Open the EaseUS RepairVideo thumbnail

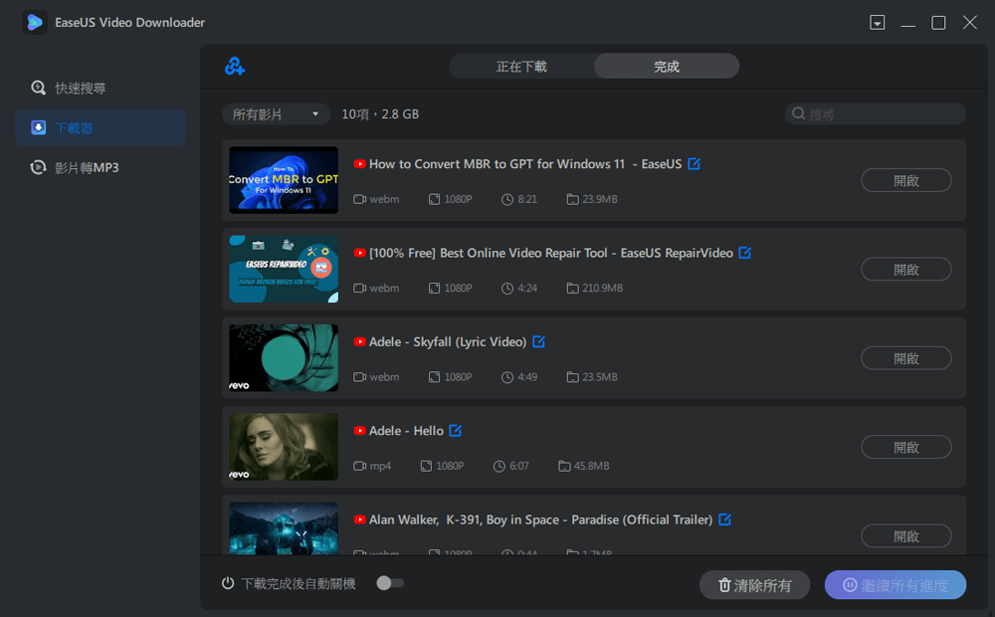tap(284, 269)
